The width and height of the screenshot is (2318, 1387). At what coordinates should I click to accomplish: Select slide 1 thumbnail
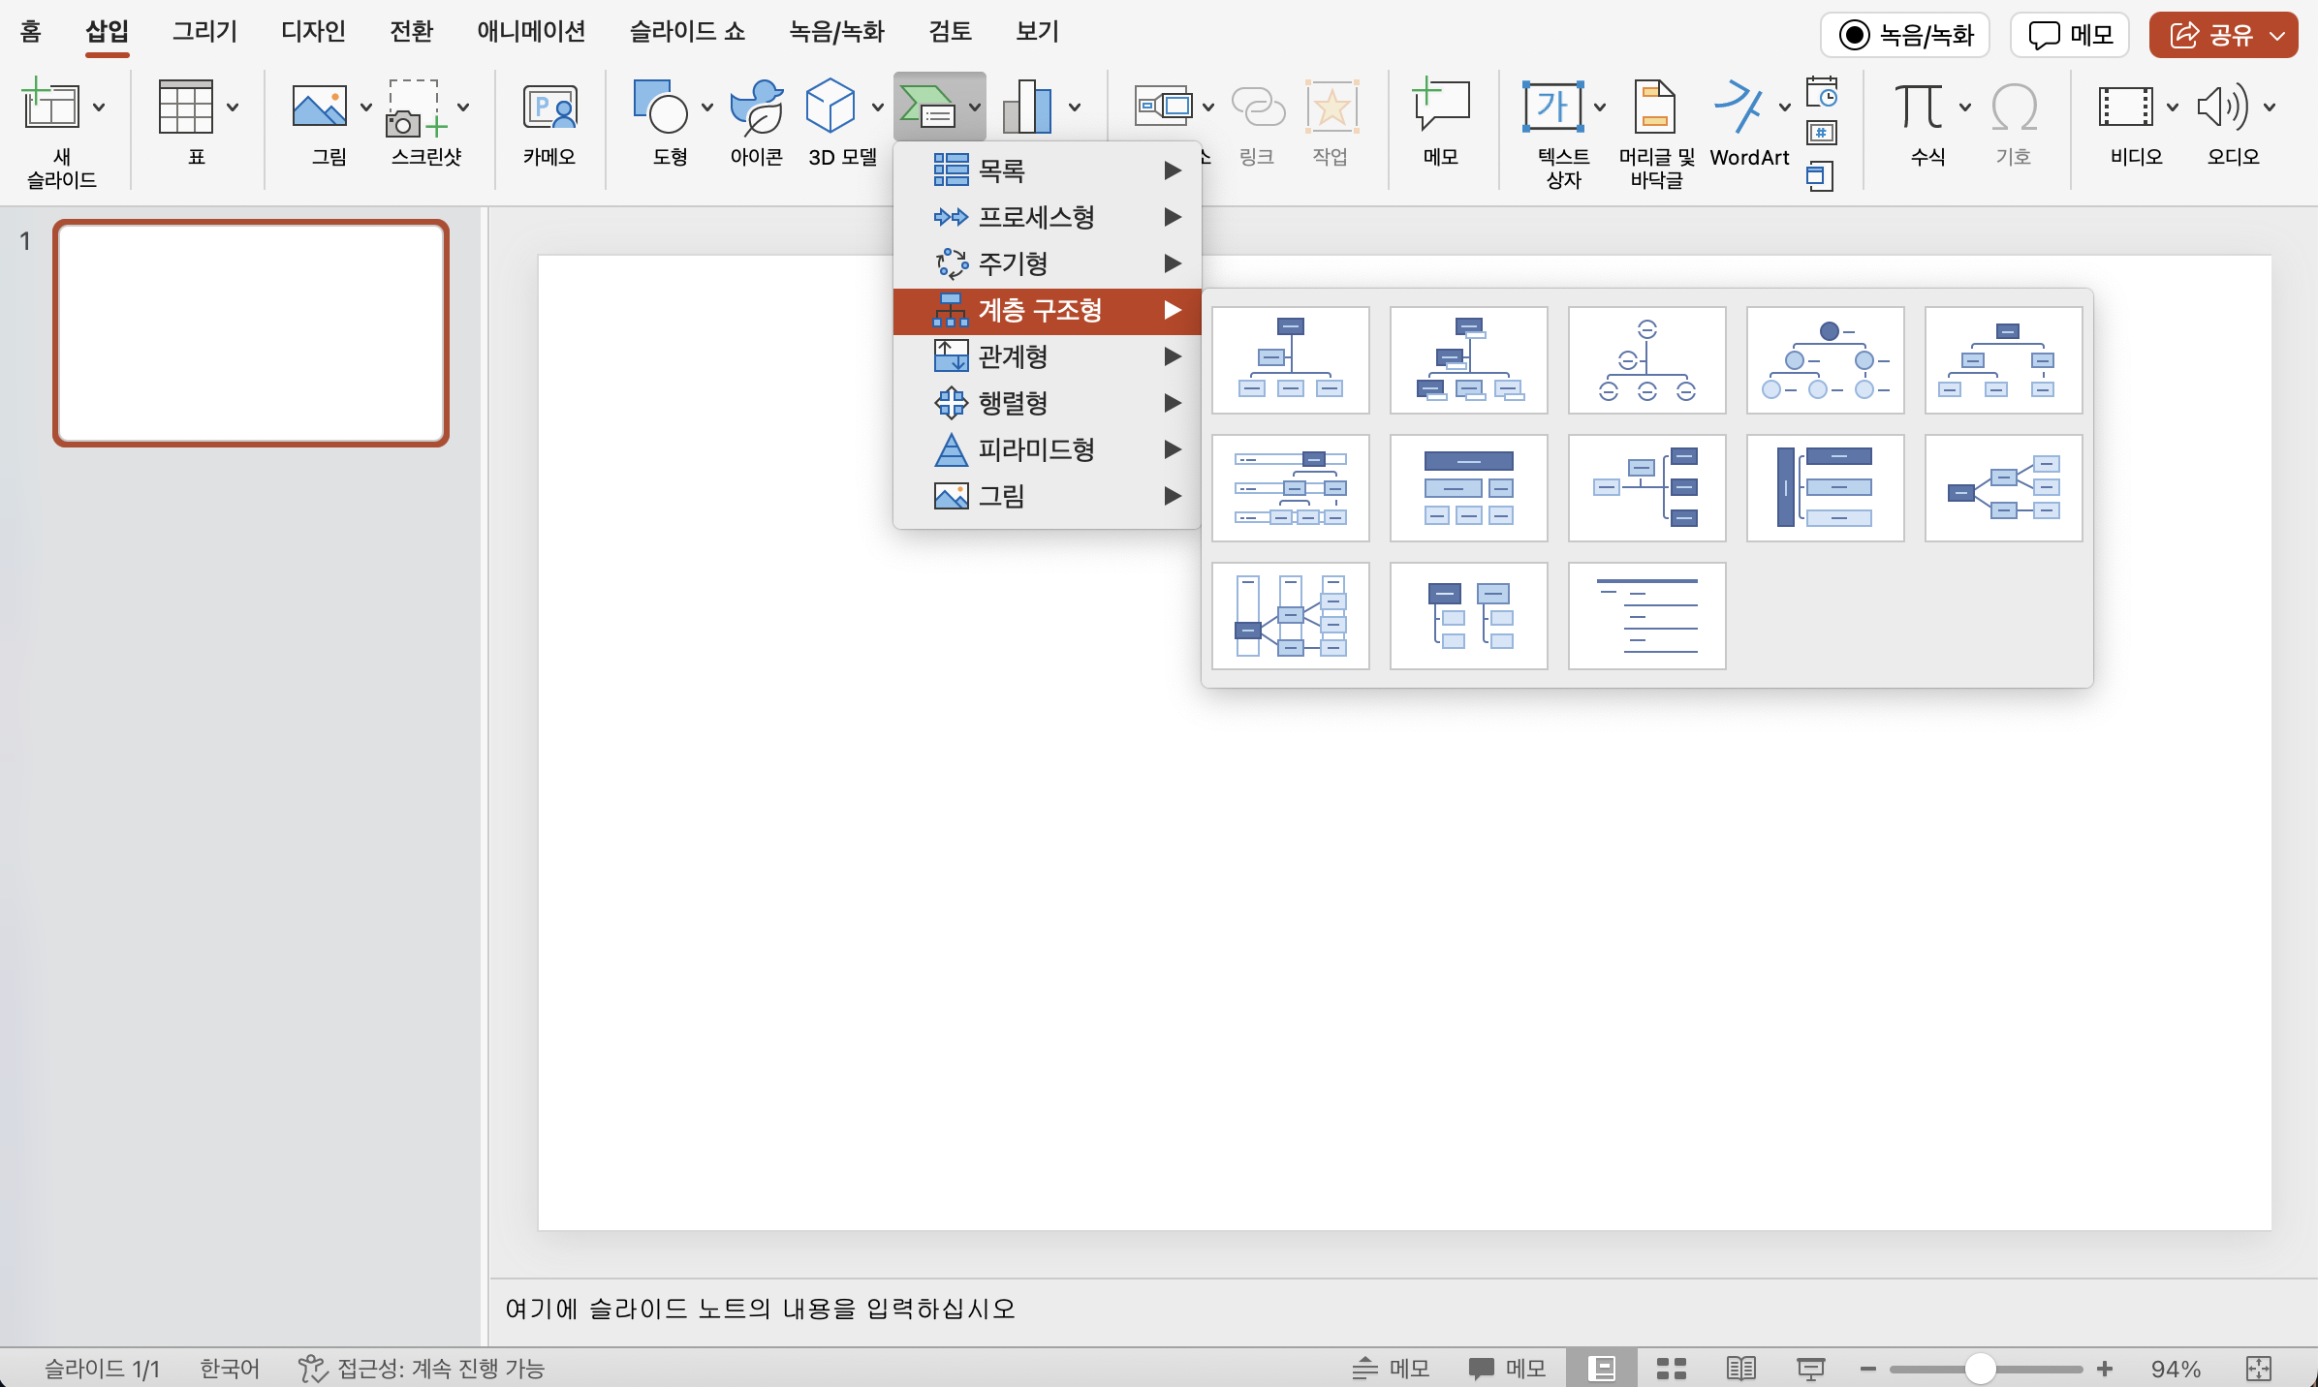(x=251, y=333)
